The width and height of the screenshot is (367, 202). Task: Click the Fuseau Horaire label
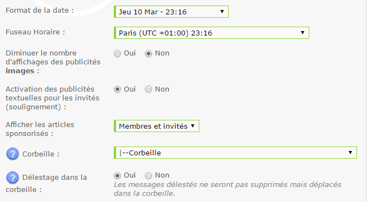click(36, 32)
